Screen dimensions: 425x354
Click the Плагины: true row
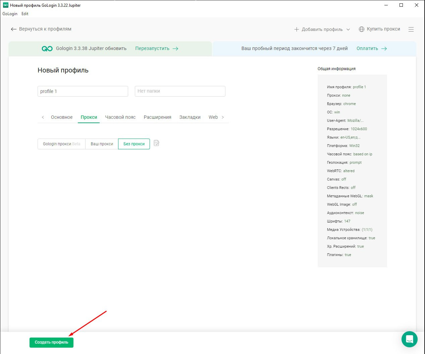339,255
